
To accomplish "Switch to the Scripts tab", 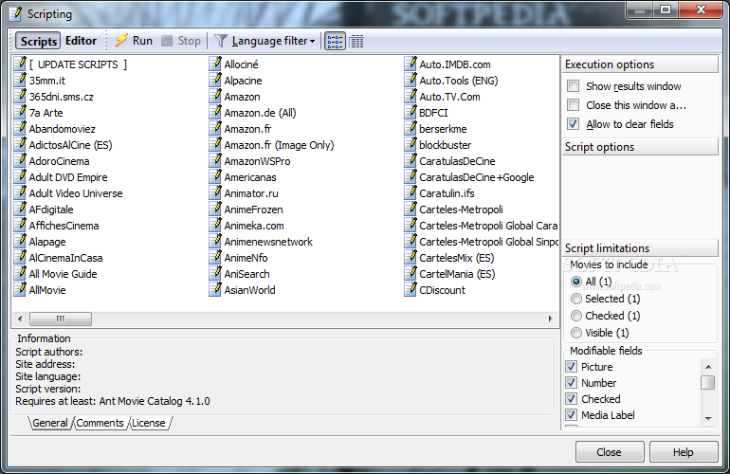I will point(38,41).
